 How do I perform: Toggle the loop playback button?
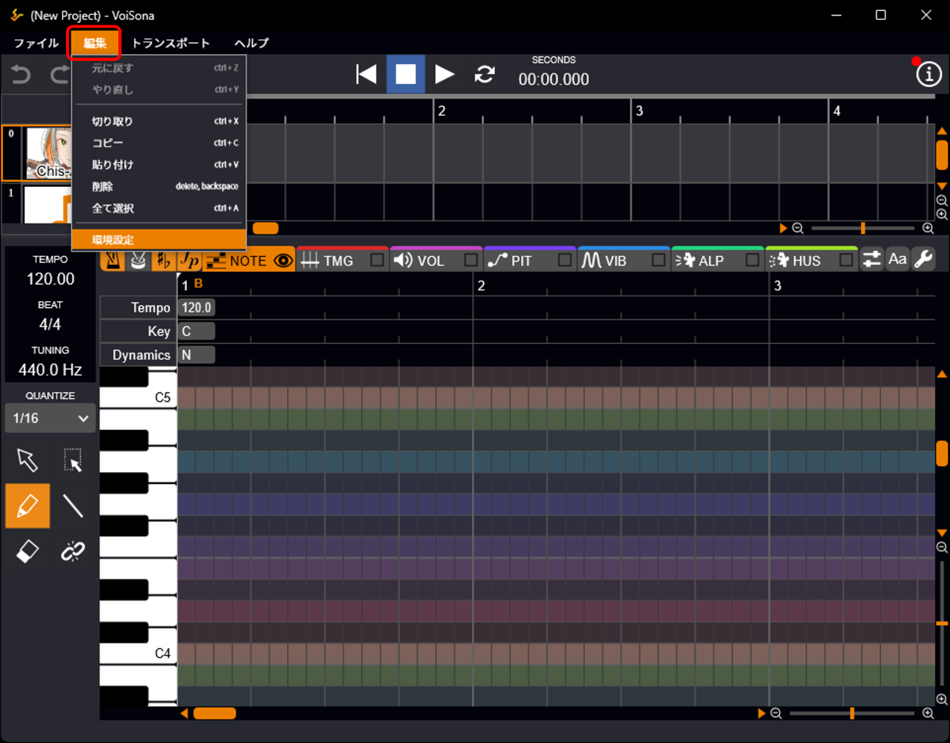[x=485, y=74]
